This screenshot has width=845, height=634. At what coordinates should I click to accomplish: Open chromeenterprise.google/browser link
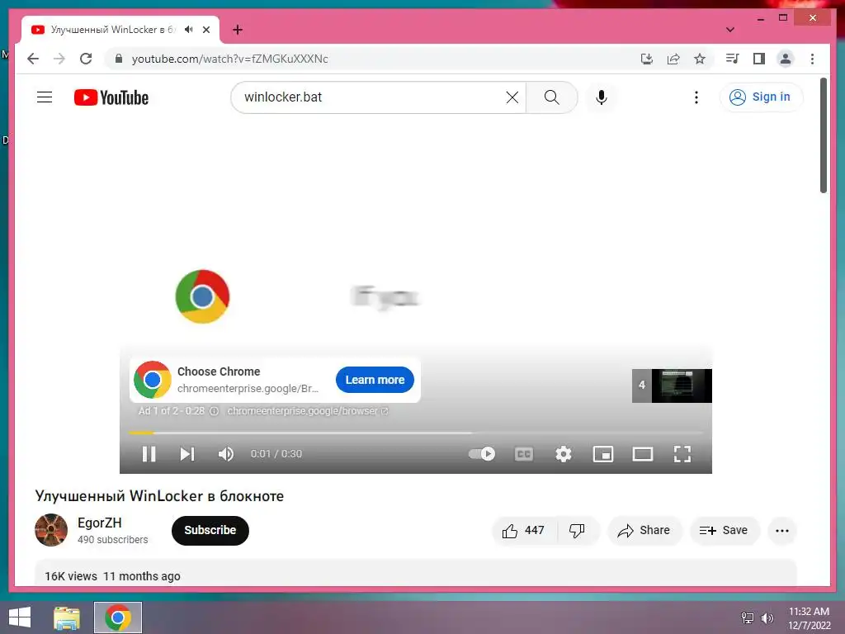coord(307,411)
